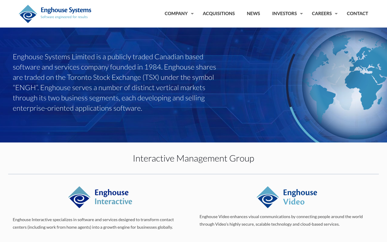
Task: Click the Enghouse Video logo
Action: (287, 197)
